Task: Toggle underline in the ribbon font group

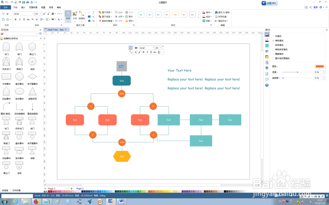Action: 24,19
